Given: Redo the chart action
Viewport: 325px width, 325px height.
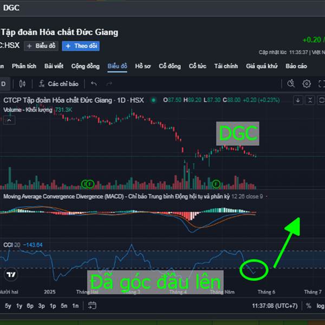Looking at the screenshot, I should point(109,84).
